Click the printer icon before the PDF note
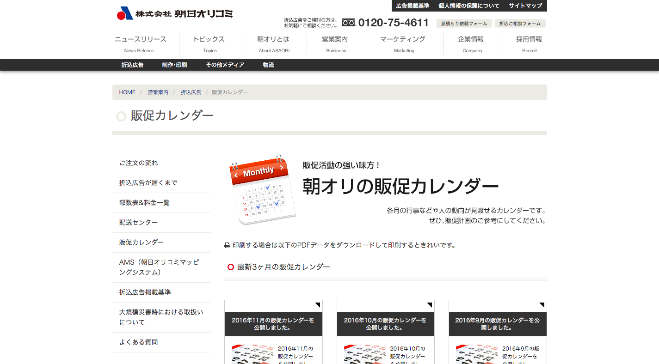 (x=227, y=245)
